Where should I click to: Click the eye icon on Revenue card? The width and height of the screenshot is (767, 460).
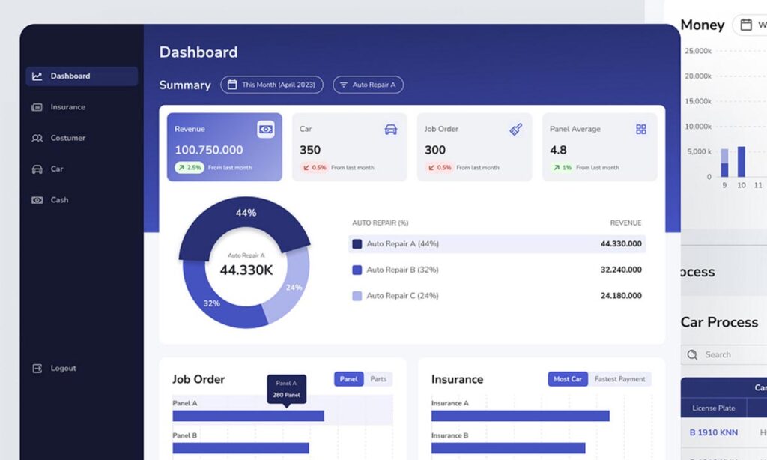(x=266, y=129)
